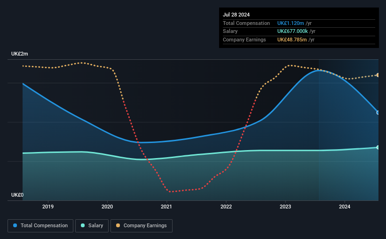
Task: Click the UK£0 y-axis label
Action: 17,195
